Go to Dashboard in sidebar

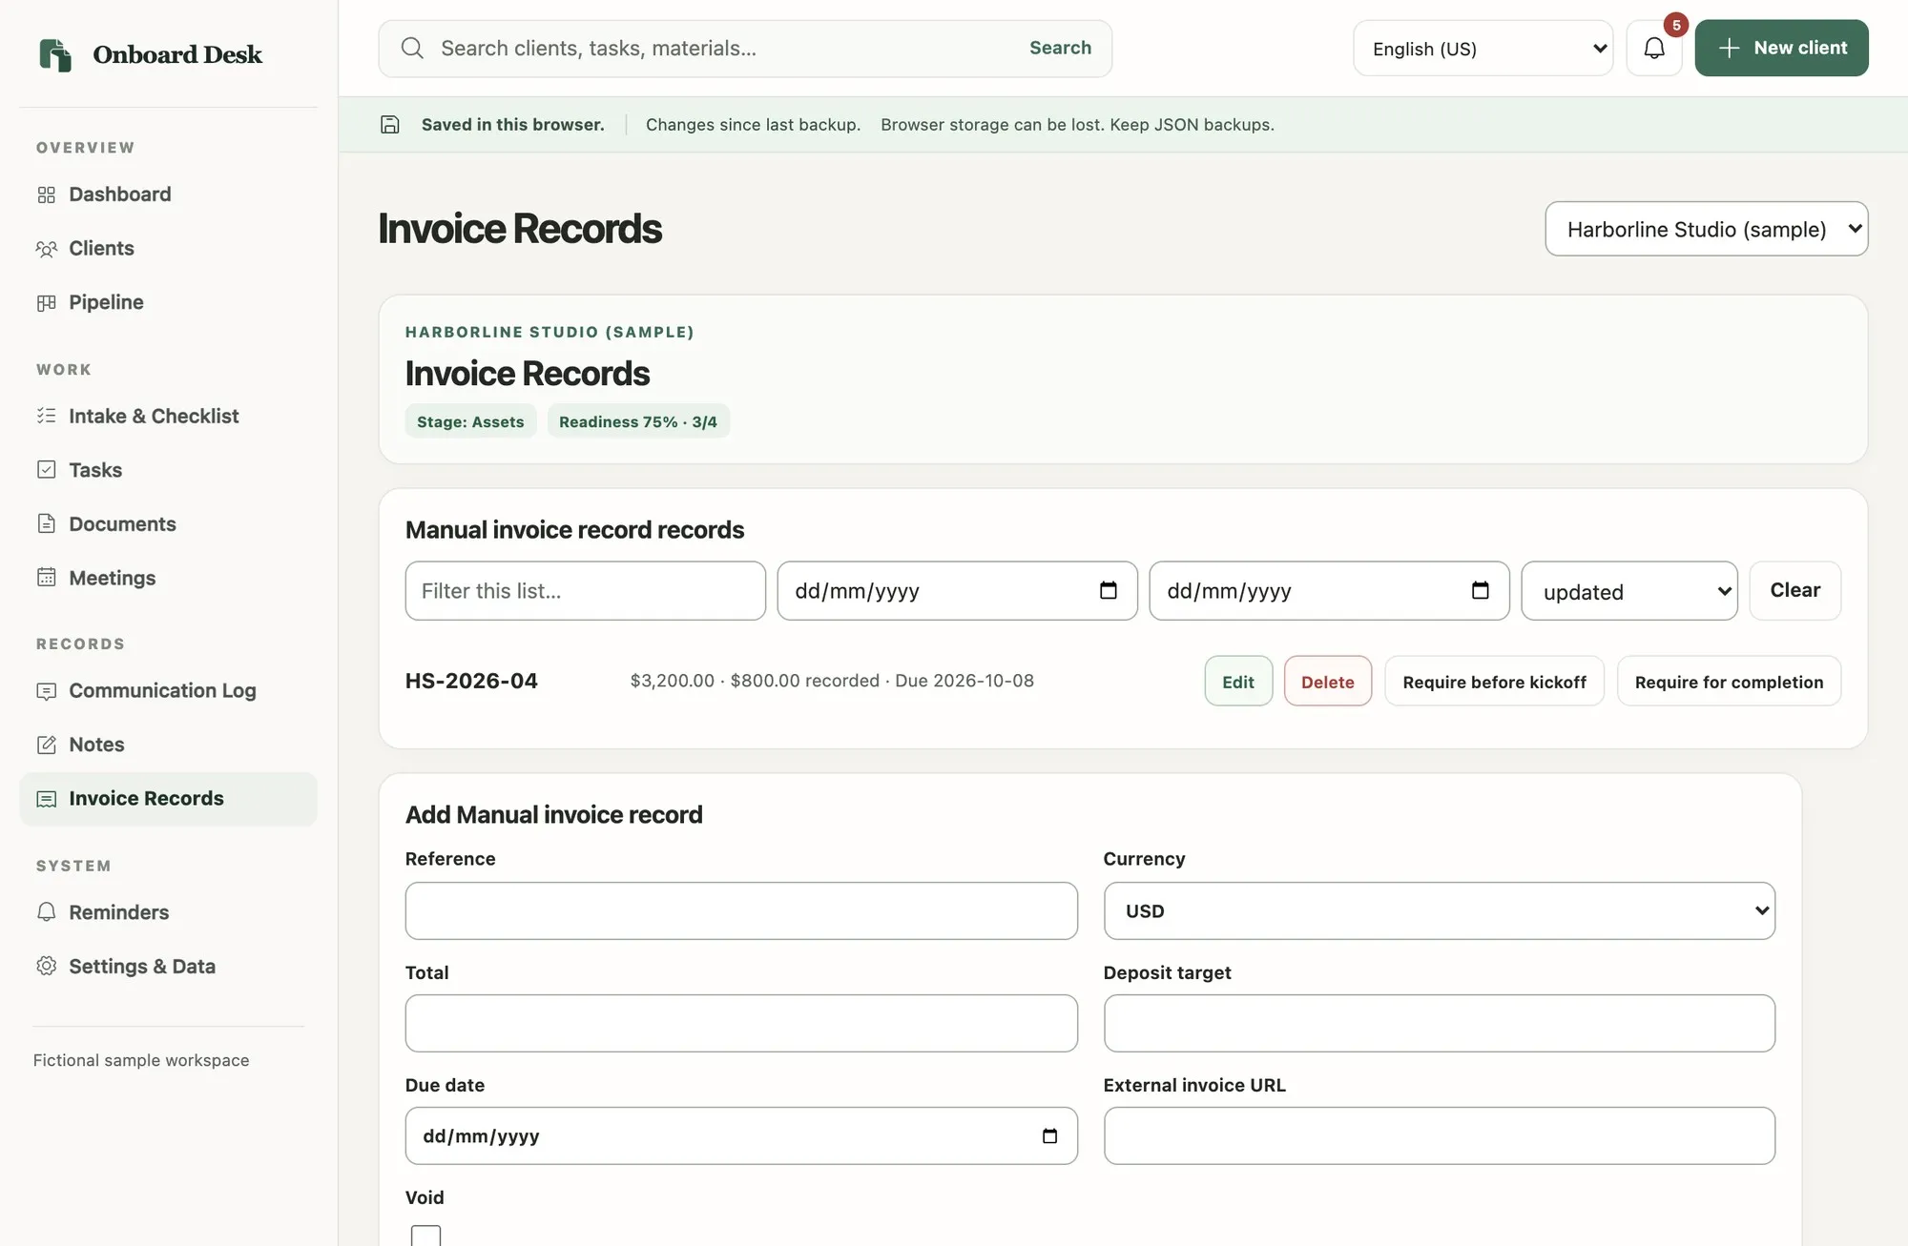click(x=168, y=194)
